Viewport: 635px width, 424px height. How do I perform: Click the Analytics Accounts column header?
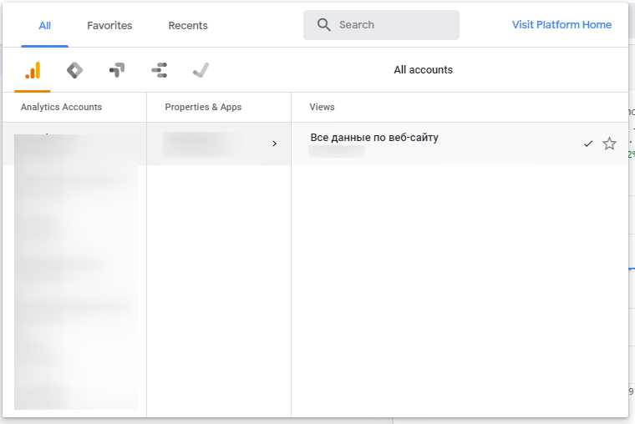pos(61,107)
